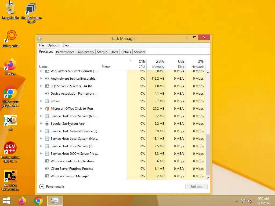275x206 pixels.
Task: Switch to the Performance tab
Action: (x=65, y=52)
